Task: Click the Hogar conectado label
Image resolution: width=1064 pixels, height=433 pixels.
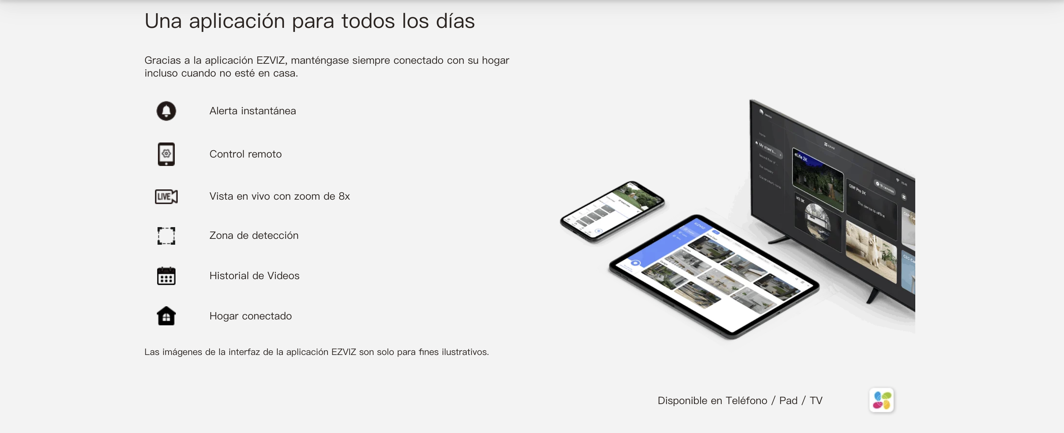Action: (250, 316)
